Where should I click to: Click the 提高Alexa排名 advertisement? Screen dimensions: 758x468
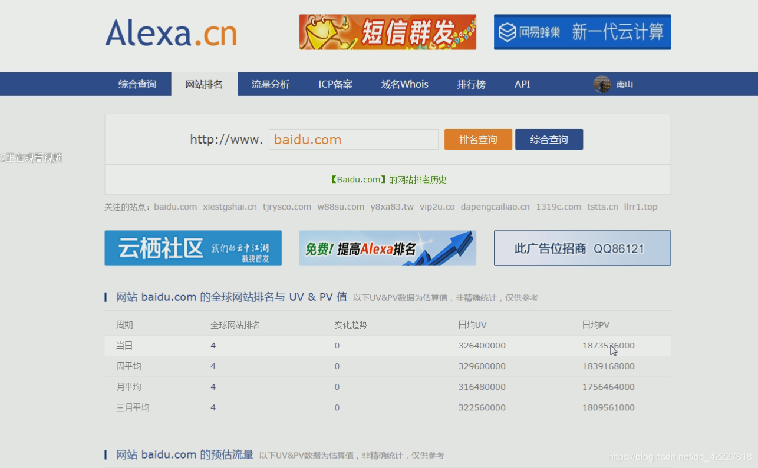click(387, 248)
